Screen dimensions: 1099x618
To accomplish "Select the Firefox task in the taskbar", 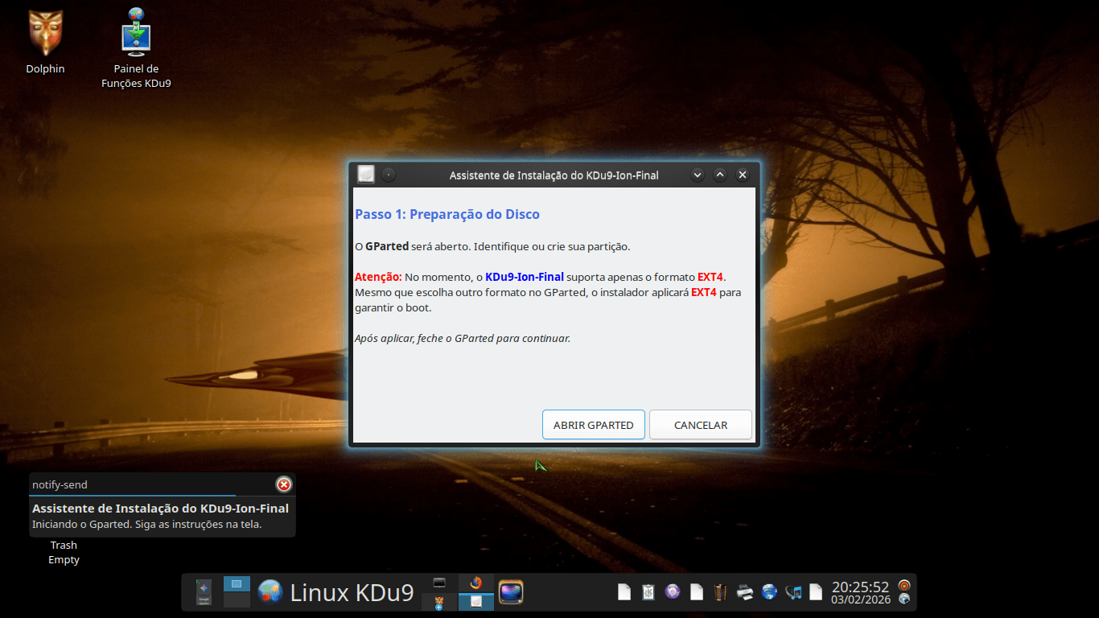I will coord(475,583).
